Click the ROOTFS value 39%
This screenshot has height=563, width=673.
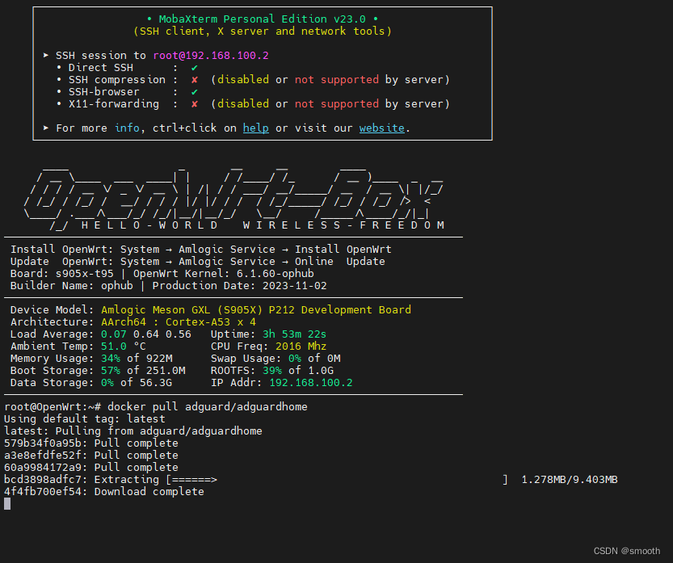[x=272, y=370]
